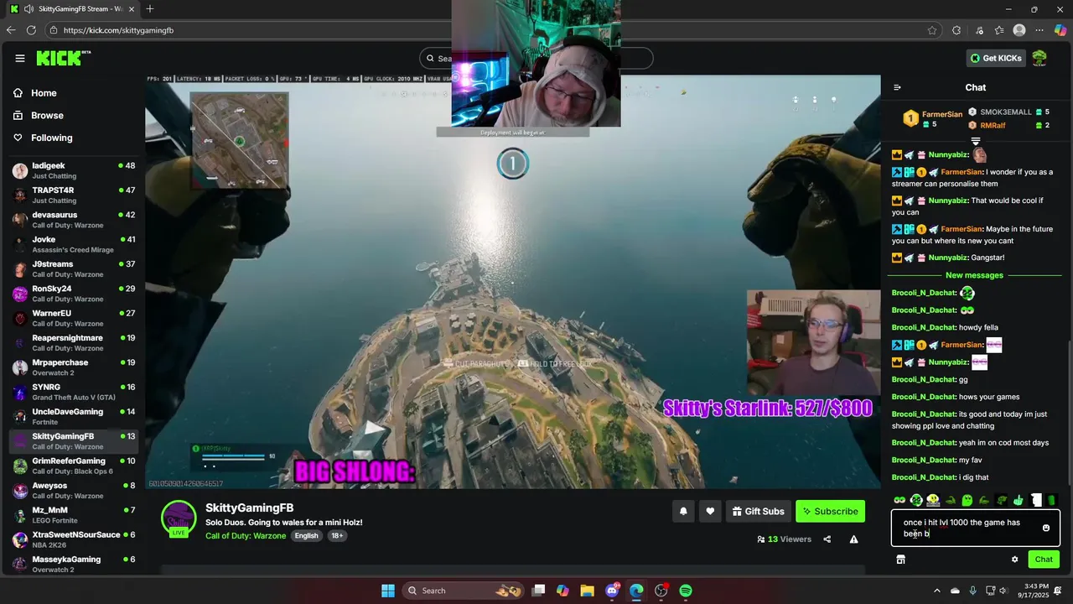Screen dimensions: 1073x604
Task: Open UncleDaveGaming channel in sidebar
Action: (75, 417)
